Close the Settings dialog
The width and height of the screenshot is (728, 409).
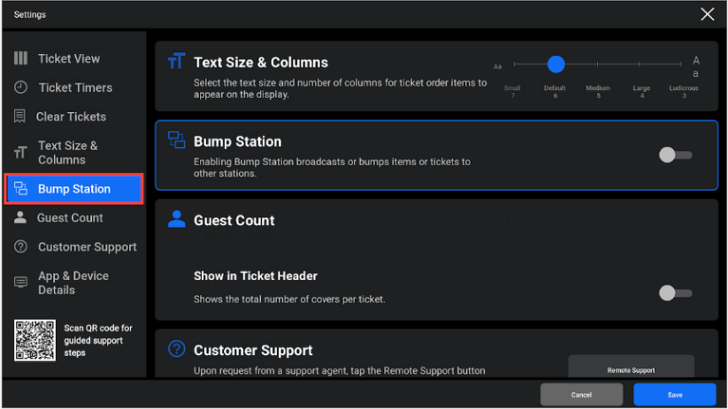coord(707,14)
